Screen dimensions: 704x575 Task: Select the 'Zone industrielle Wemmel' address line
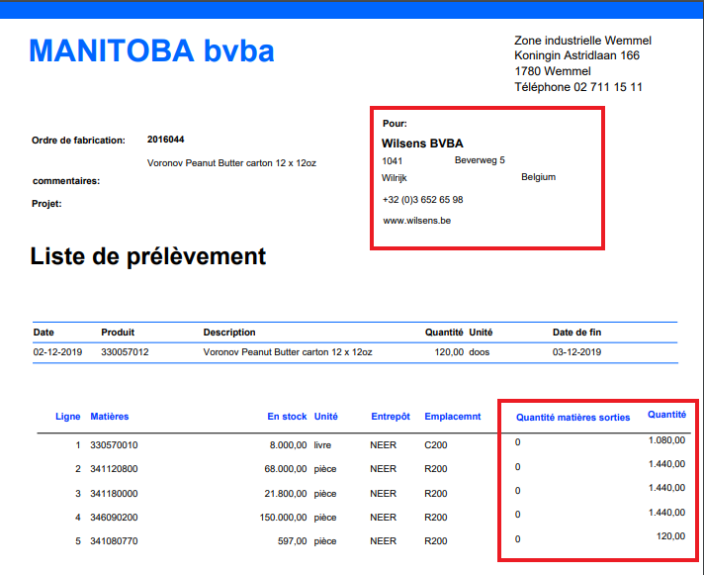582,41
